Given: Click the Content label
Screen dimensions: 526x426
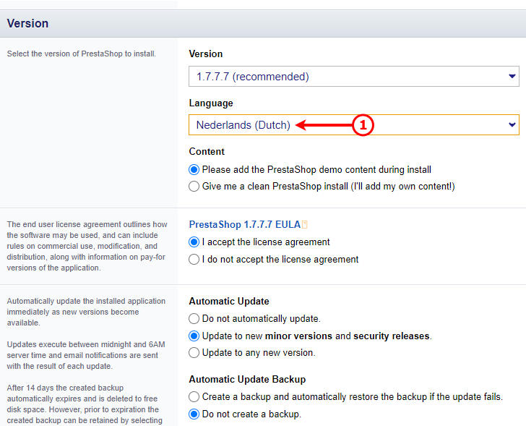Looking at the screenshot, I should click(x=207, y=151).
